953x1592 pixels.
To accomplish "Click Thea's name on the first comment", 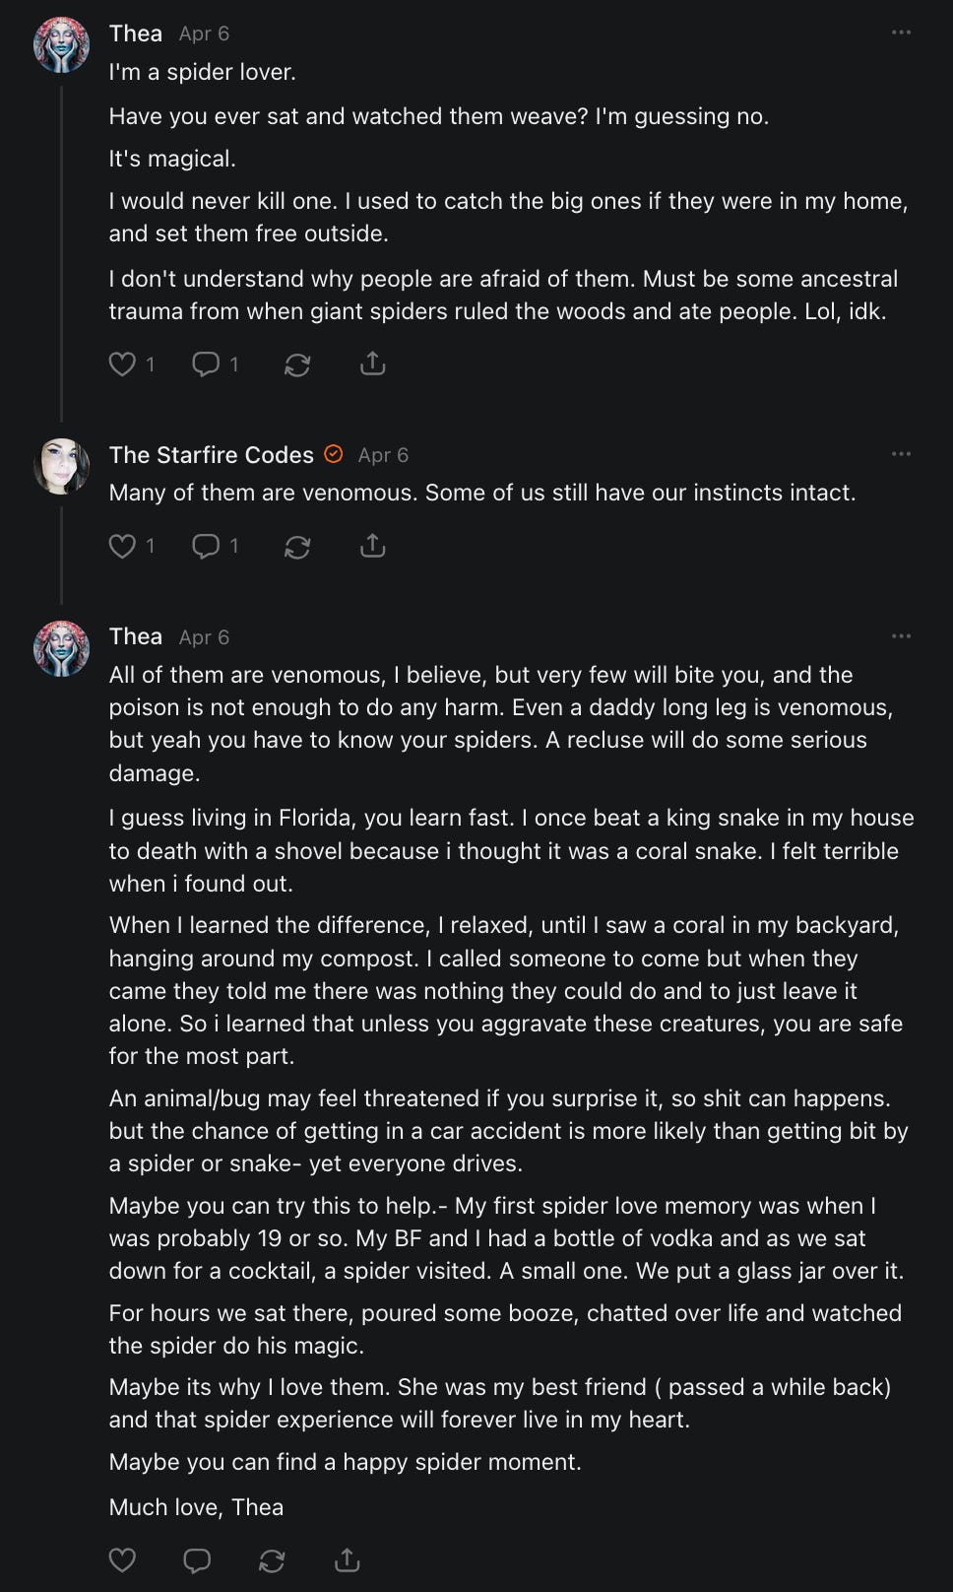I will 136,33.
